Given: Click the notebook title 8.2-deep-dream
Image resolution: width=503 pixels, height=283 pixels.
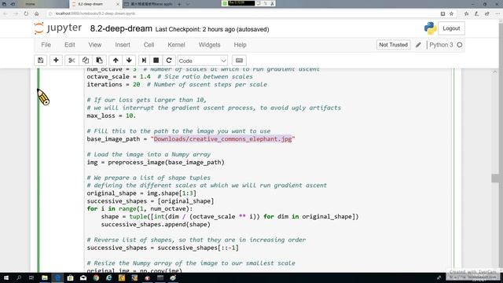Looking at the screenshot, I should [x=121, y=28].
